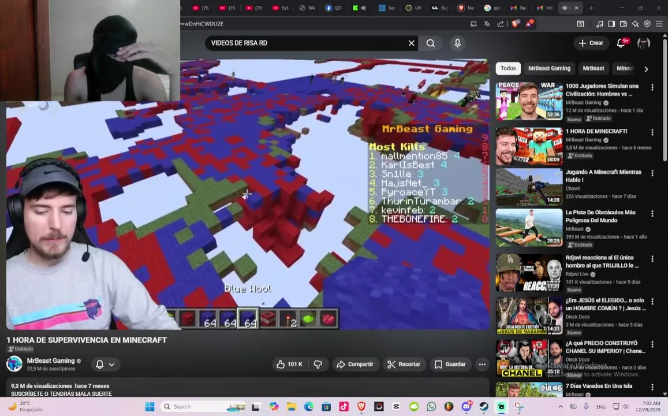The width and height of the screenshot is (668, 416).
Task: Select the MrBeast filter chip
Action: (594, 68)
